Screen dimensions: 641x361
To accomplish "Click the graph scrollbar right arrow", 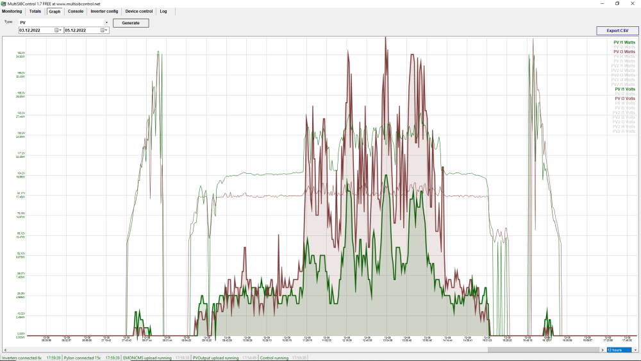I will (x=603, y=350).
